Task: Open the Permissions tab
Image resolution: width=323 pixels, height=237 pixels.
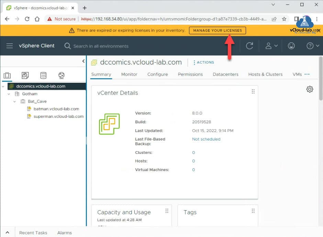Action: coord(190,74)
